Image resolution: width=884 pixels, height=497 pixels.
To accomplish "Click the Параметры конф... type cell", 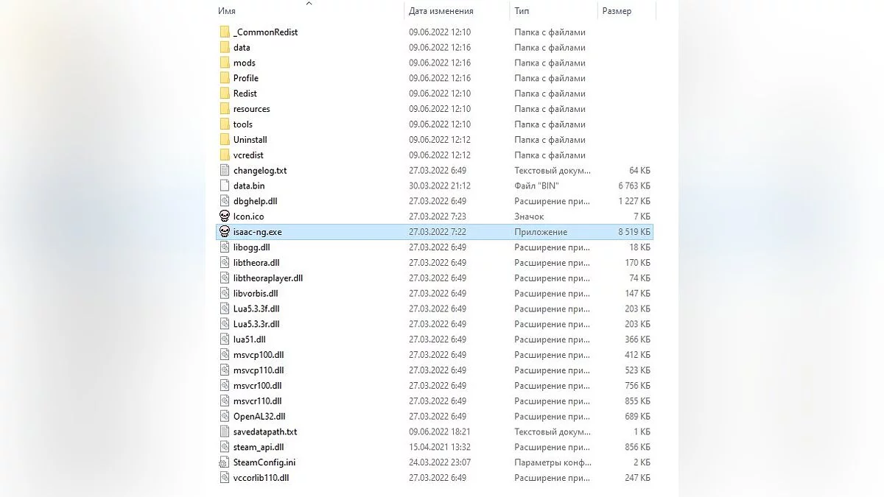I will (552, 462).
